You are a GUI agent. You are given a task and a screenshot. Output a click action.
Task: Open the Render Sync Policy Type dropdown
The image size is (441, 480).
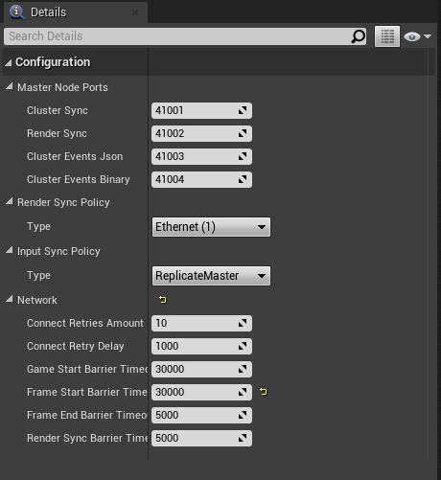(211, 227)
